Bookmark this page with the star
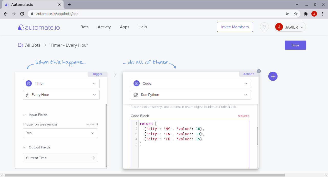The height and width of the screenshot is (177, 328). point(296,14)
